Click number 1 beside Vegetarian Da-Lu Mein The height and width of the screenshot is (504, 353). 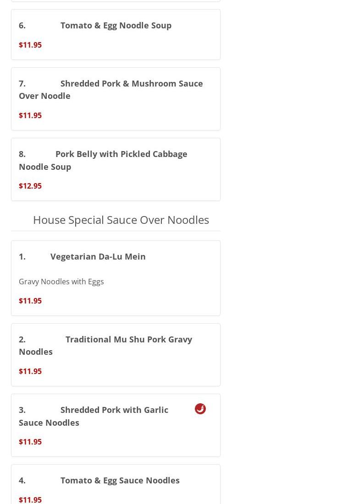[x=22, y=256]
